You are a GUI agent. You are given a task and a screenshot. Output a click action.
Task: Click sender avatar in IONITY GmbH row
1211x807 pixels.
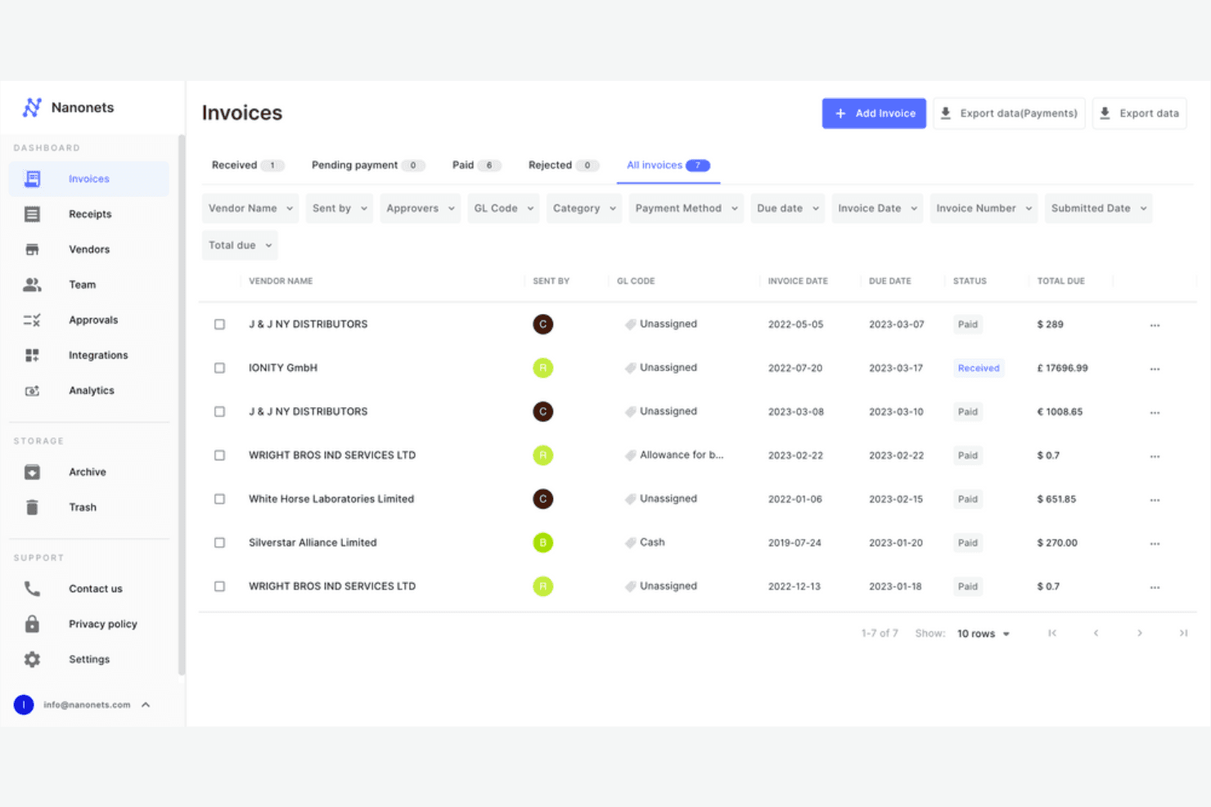[543, 368]
